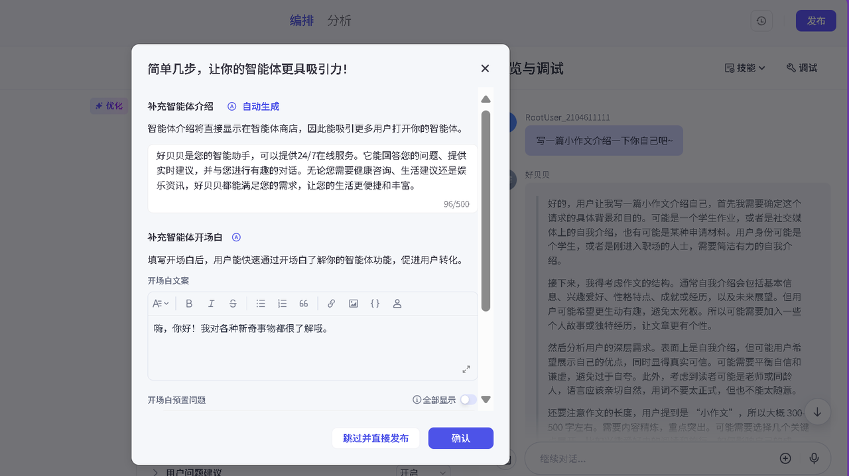Viewport: 849px width, 476px height.
Task: Expand the 用户问题建议 section
Action: tap(155, 473)
